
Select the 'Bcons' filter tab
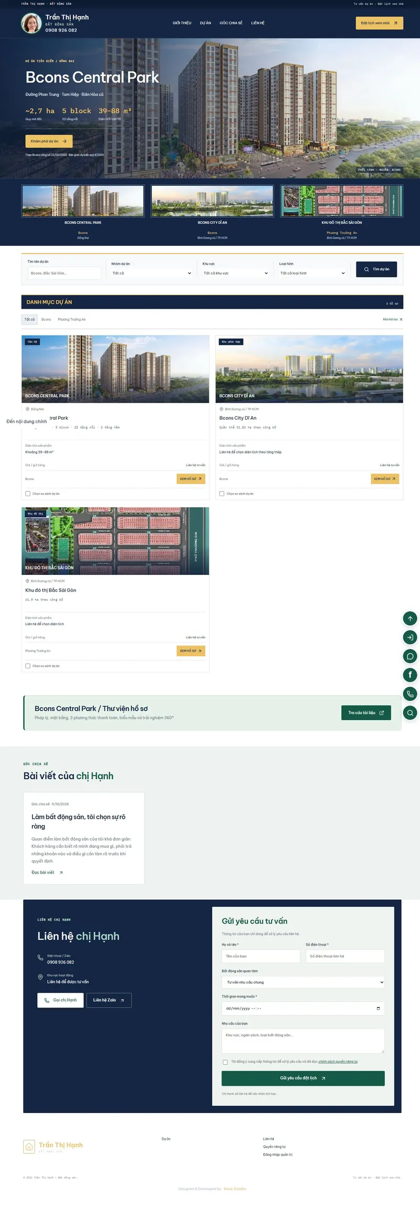click(46, 319)
